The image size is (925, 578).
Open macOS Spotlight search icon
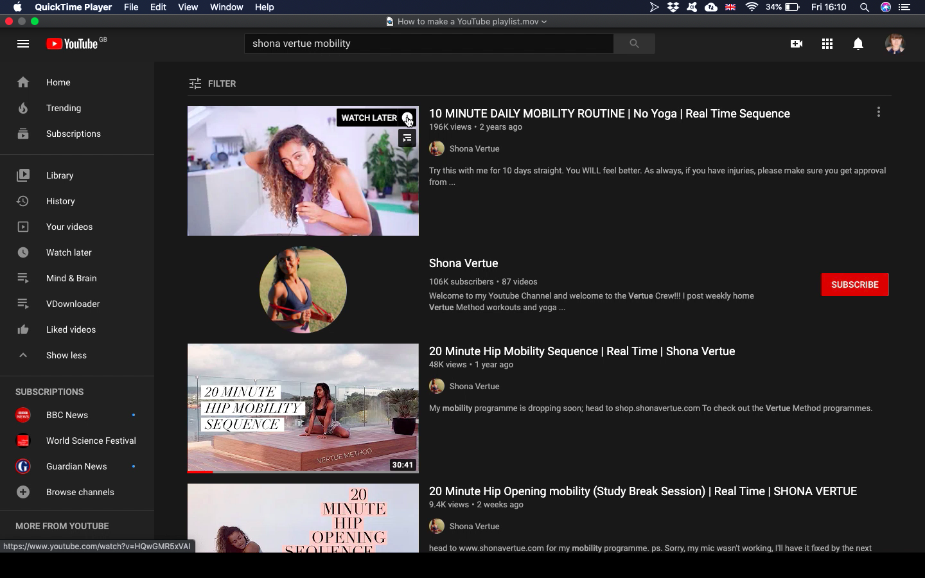point(865,7)
